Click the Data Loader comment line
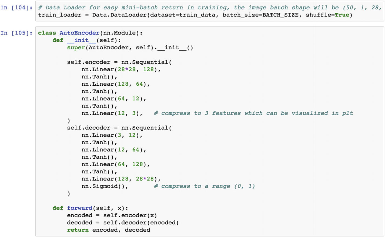385x237 pixels. [x=210, y=8]
